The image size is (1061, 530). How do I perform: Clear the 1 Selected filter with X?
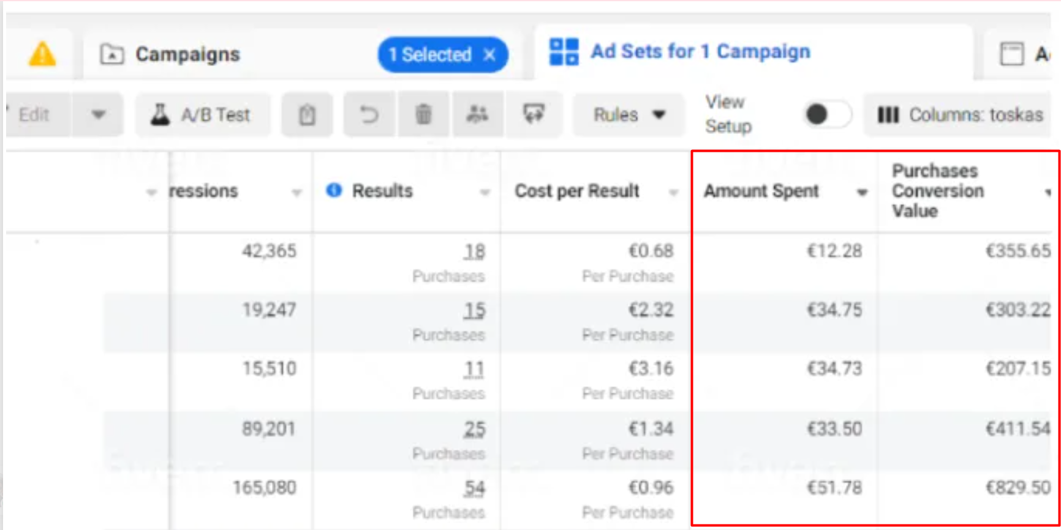(489, 55)
